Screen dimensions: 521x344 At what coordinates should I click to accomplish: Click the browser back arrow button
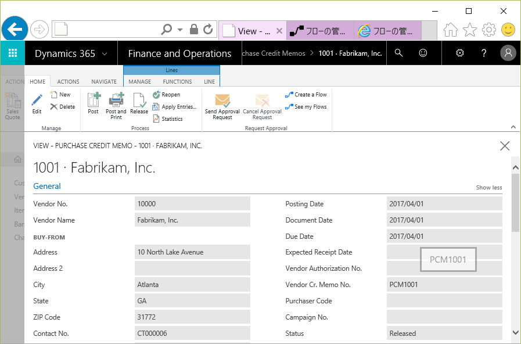tap(15, 29)
